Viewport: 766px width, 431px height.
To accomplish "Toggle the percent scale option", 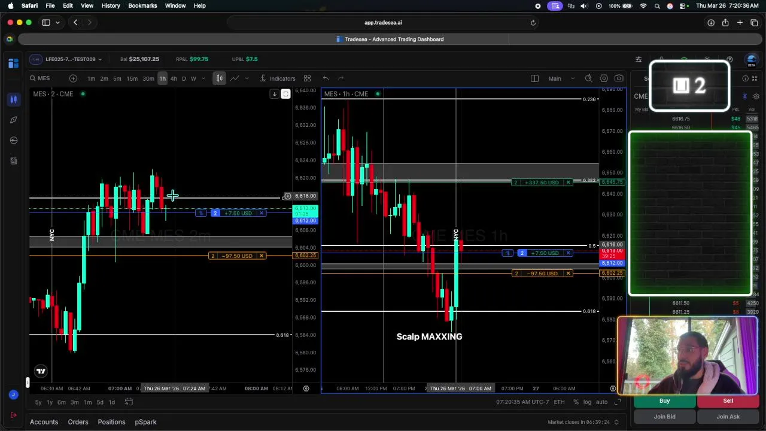I will 576,402.
